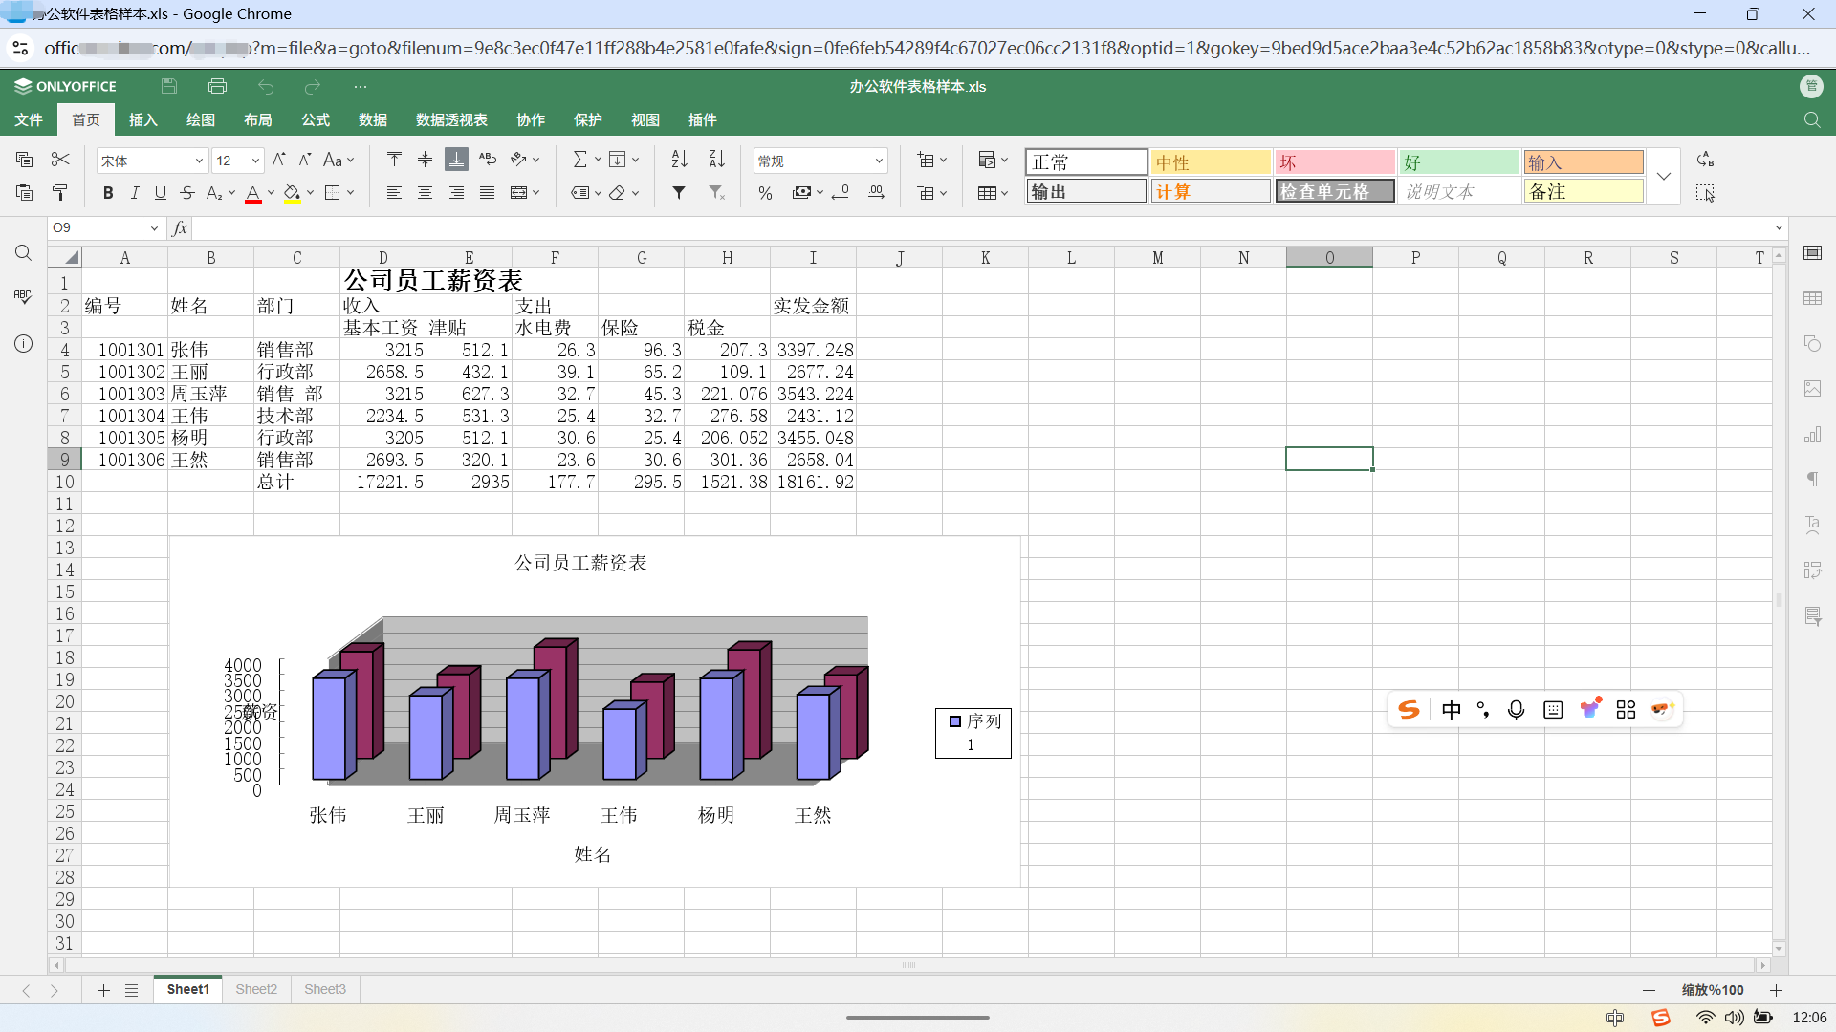Click the red font color swatch
1836x1032 pixels.
(x=253, y=193)
